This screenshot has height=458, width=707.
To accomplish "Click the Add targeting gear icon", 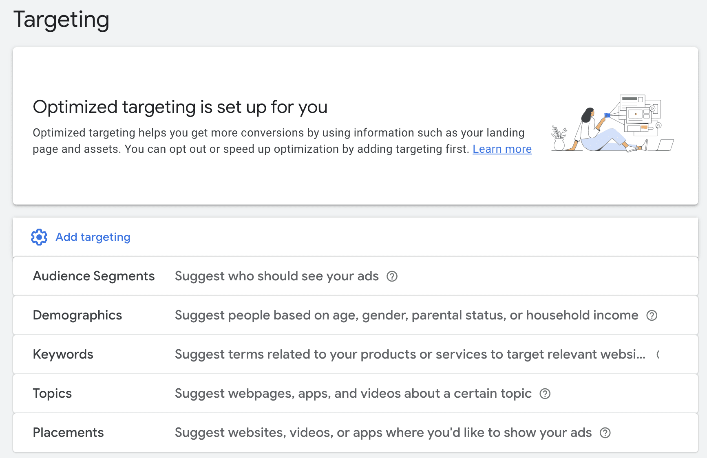I will coord(39,237).
